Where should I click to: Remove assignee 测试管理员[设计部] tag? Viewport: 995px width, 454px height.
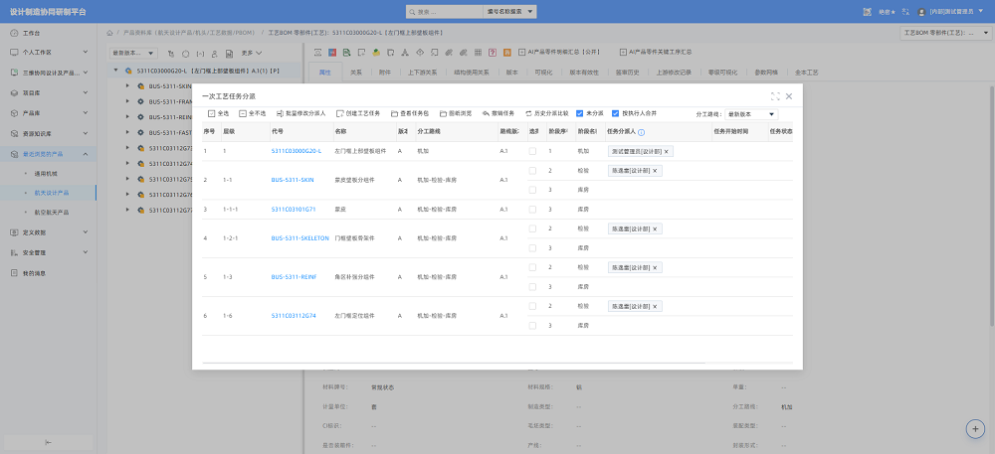click(x=666, y=152)
